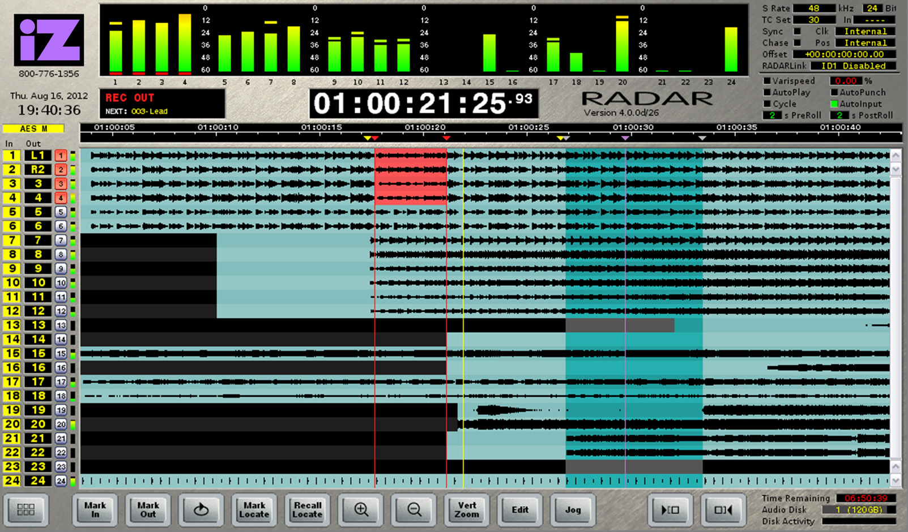Toggle record arm button for track 1

pos(61,156)
